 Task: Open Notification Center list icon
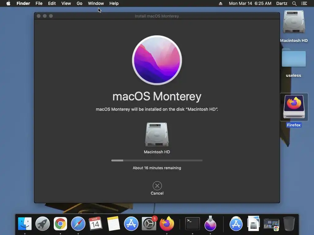tap(304, 3)
